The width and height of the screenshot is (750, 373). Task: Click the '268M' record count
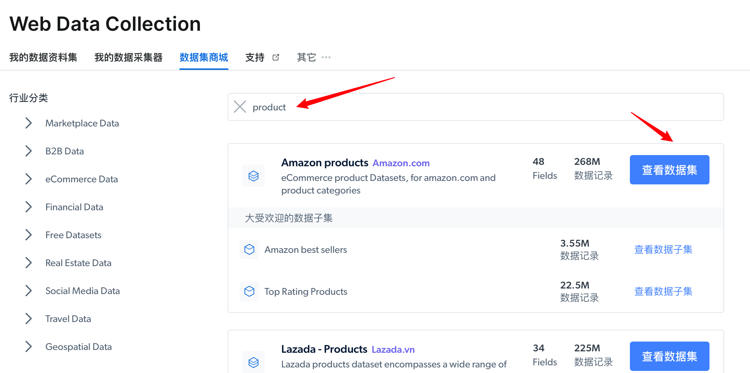click(587, 161)
